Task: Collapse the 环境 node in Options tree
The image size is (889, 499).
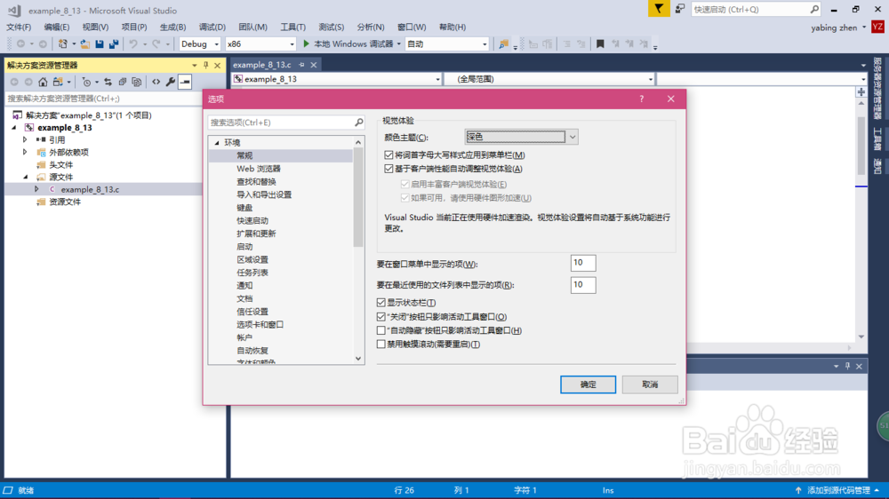Action: point(217,143)
